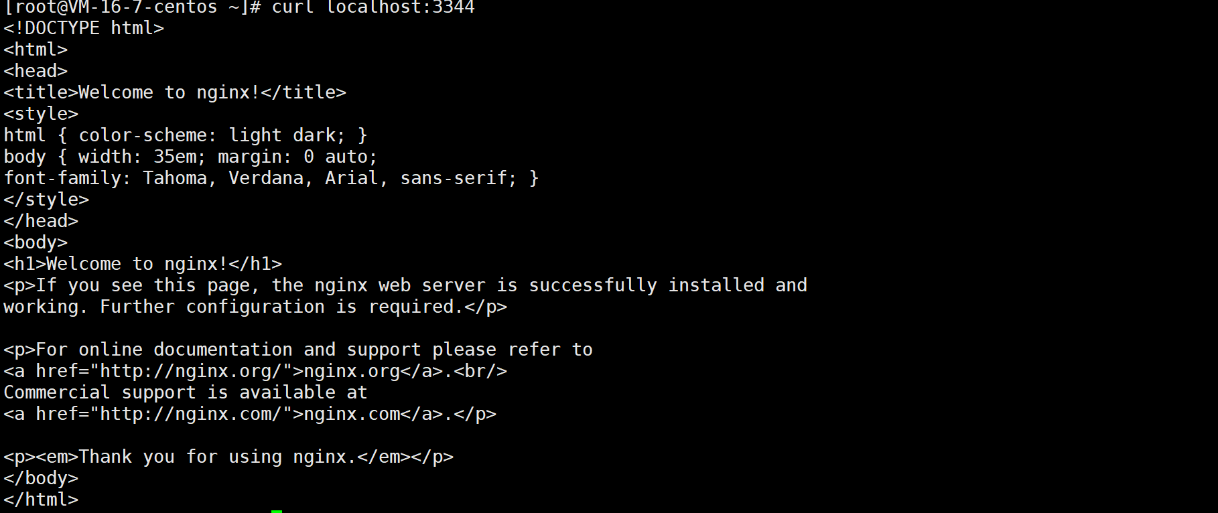Click the closing </html> tag
The width and height of the screenshot is (1218, 513).
pyautogui.click(x=41, y=500)
